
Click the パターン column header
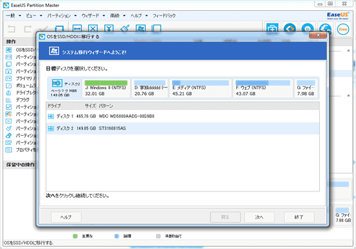(x=208, y=106)
